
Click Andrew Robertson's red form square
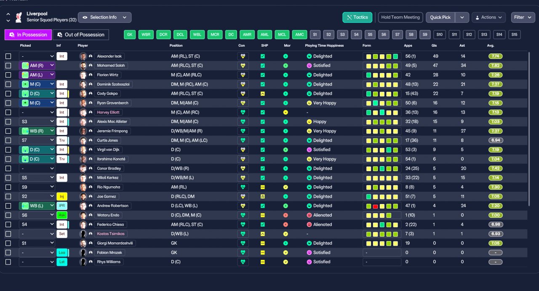[x=375, y=206]
